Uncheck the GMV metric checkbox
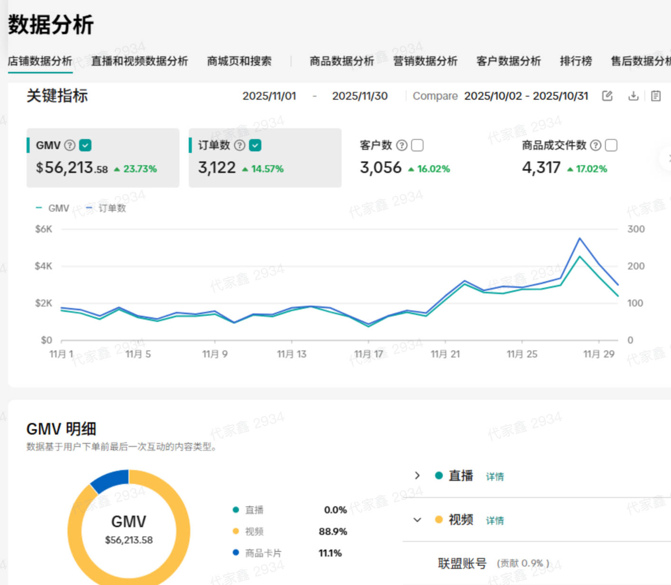The width and height of the screenshot is (671, 585). [x=86, y=145]
